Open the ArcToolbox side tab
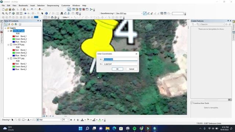Screen dimensions: 235x132 (1, 37)
